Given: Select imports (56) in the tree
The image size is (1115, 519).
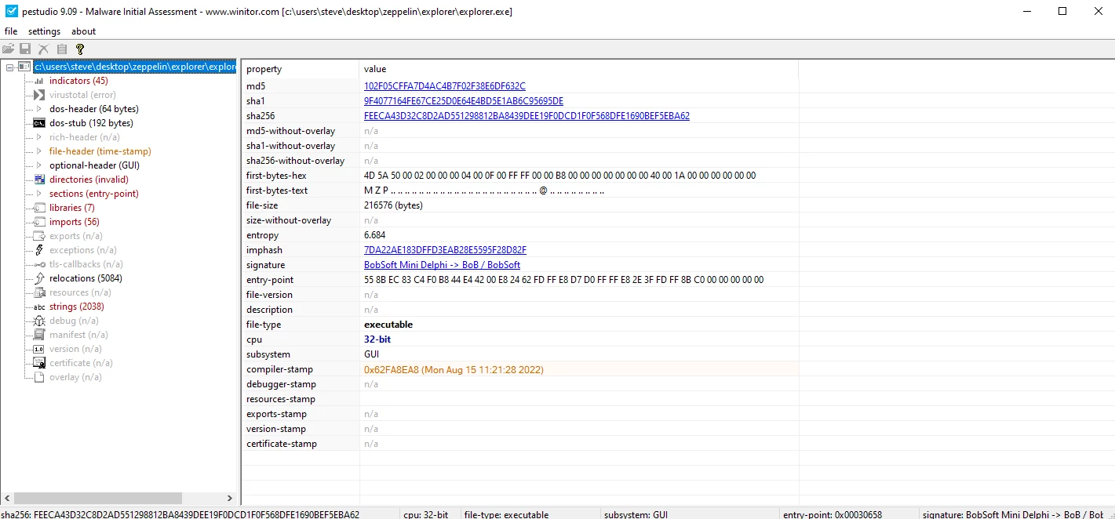Looking at the screenshot, I should 75,222.
